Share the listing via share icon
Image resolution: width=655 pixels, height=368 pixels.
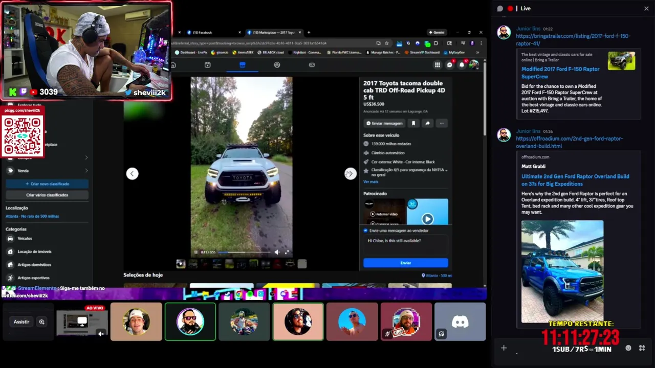pos(427,123)
